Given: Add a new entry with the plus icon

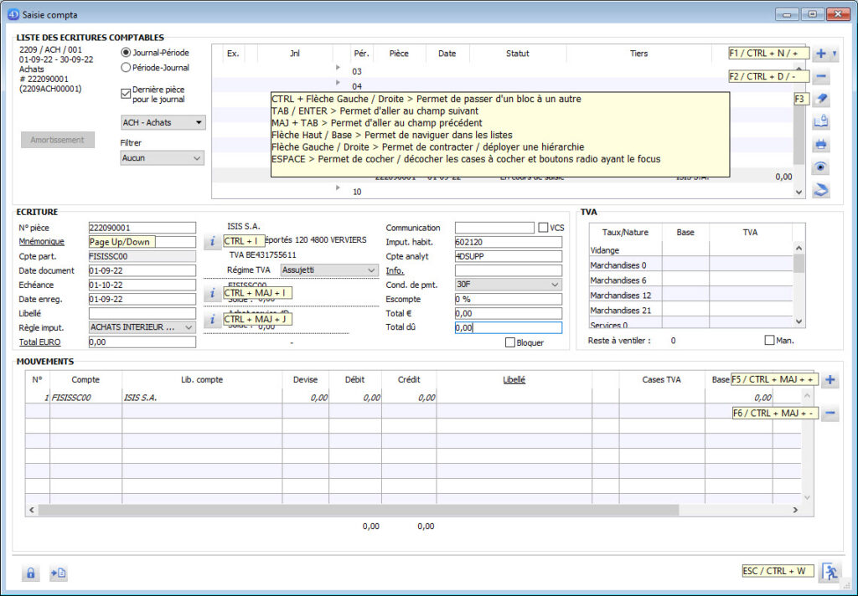Looking at the screenshot, I should click(x=822, y=52).
